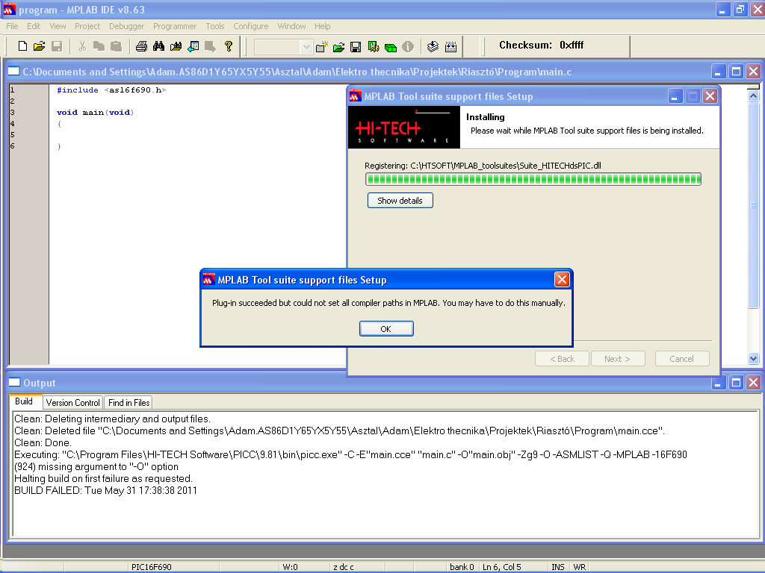The image size is (765, 573).
Task: Click the green Open Project icon
Action: pos(338,47)
